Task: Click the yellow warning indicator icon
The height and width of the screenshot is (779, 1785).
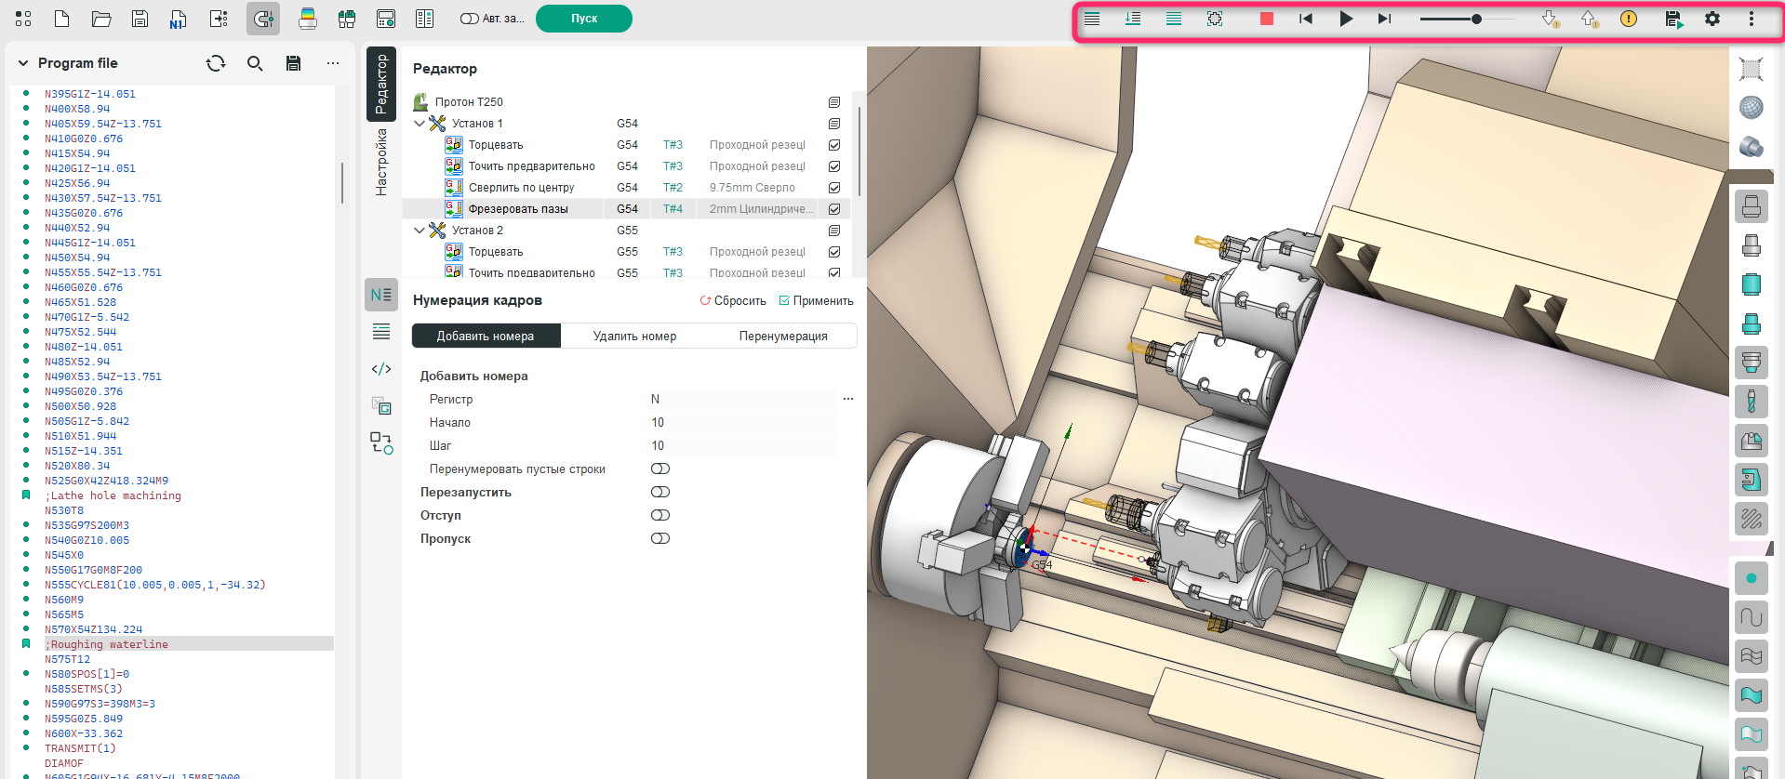Action: pyautogui.click(x=1628, y=19)
